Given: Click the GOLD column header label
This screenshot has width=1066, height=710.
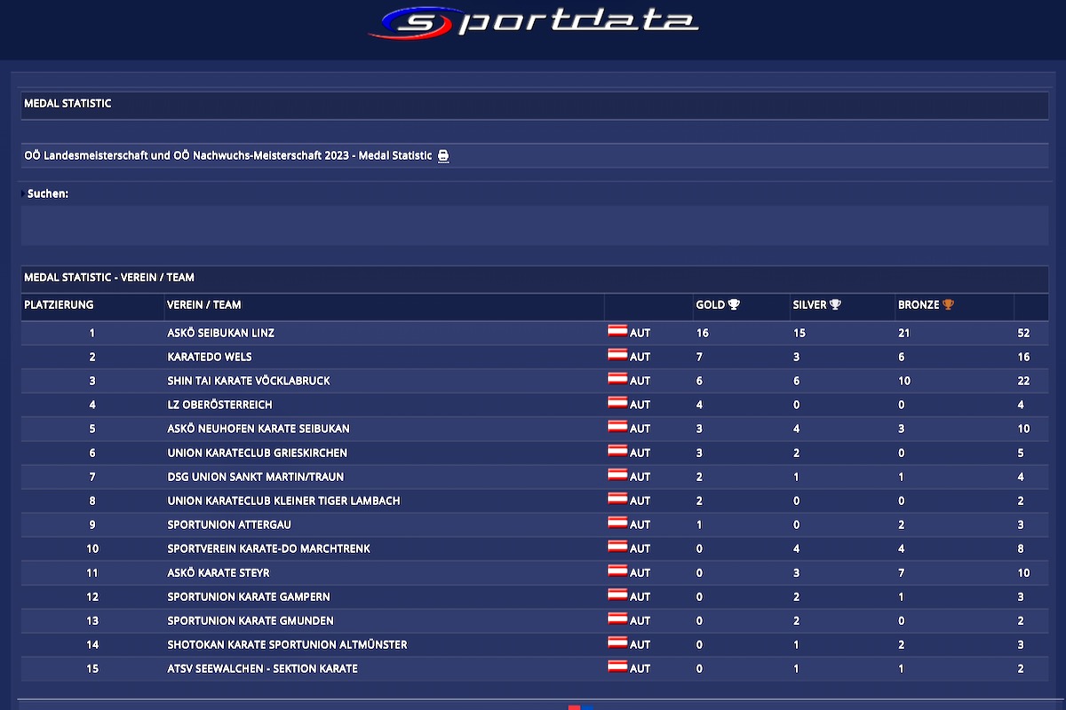Looking at the screenshot, I should click(711, 305).
